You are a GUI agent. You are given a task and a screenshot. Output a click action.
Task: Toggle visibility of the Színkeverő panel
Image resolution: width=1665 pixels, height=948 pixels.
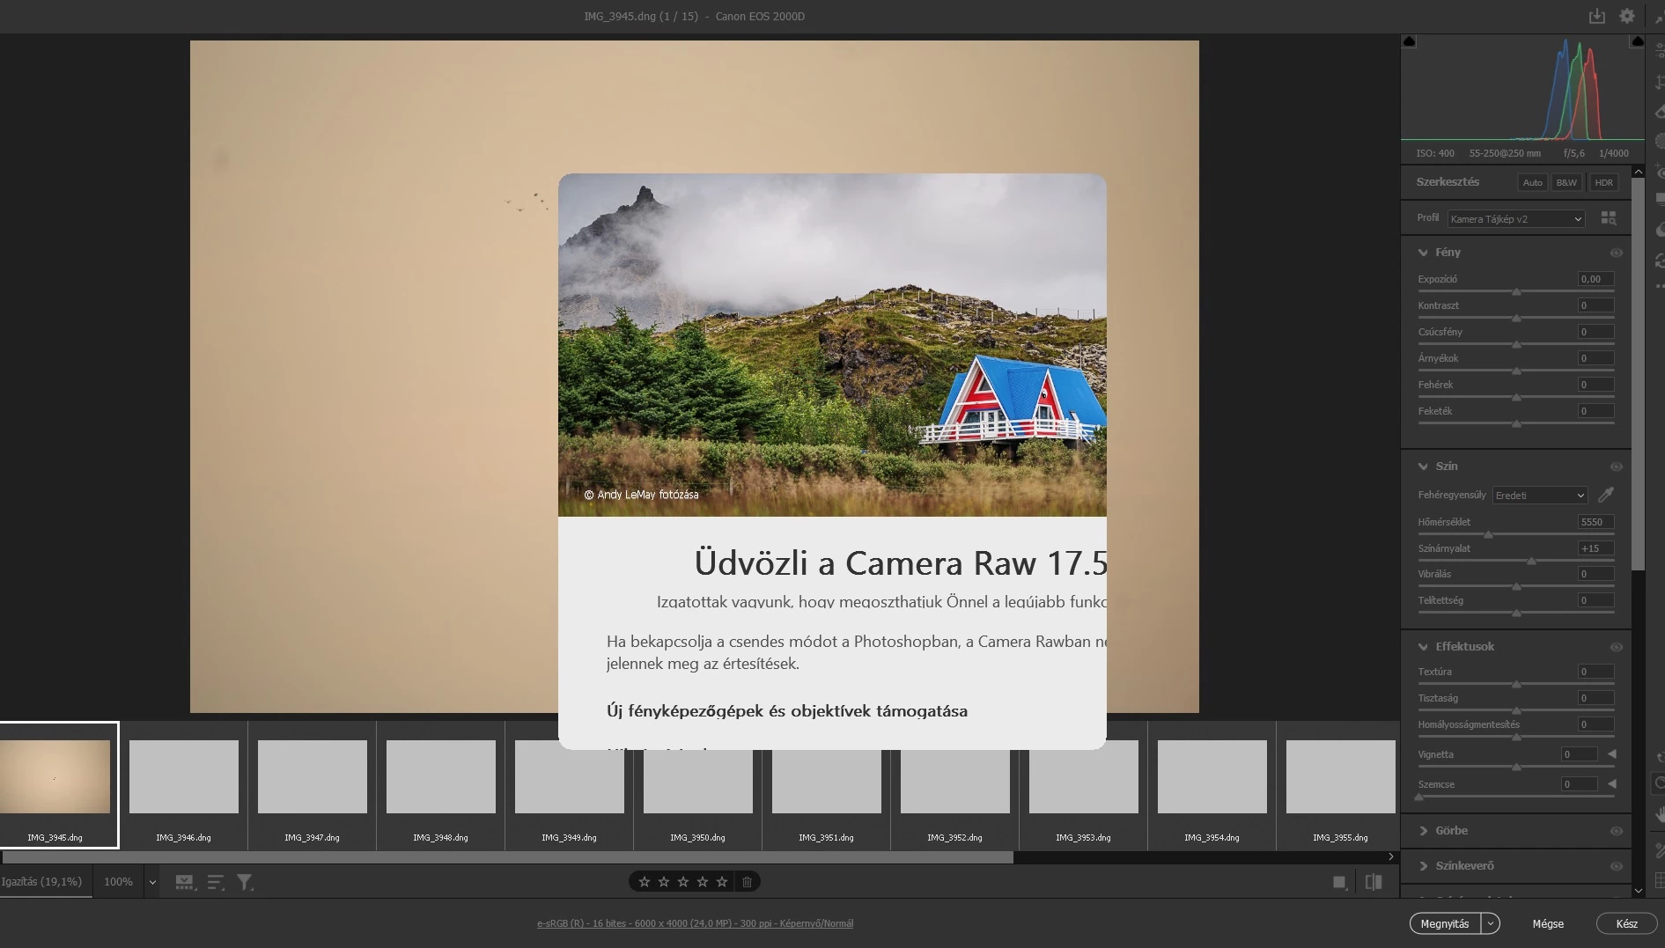pos(1617,866)
